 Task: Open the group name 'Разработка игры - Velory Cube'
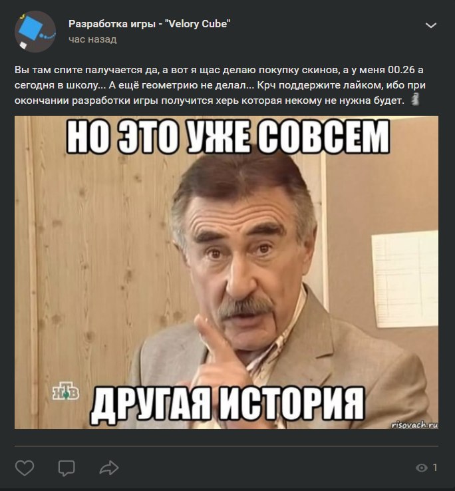click(x=150, y=24)
